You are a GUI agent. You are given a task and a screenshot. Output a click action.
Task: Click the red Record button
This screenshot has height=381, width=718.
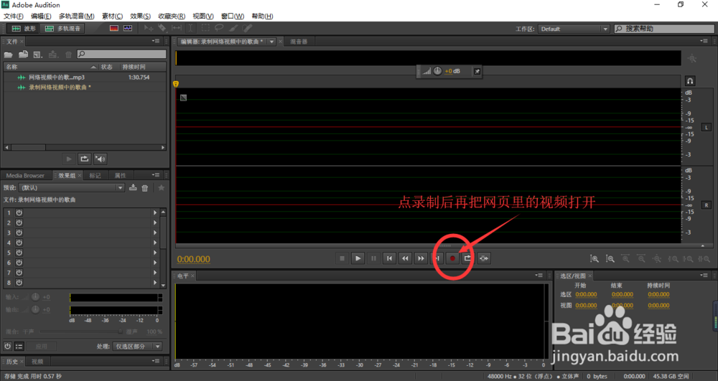(452, 258)
